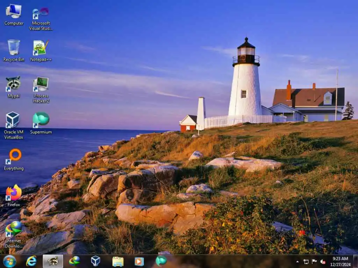Viewport: 358px width, 268px height.
Task: Switch to the Mypal taskbar button
Action: (53, 261)
